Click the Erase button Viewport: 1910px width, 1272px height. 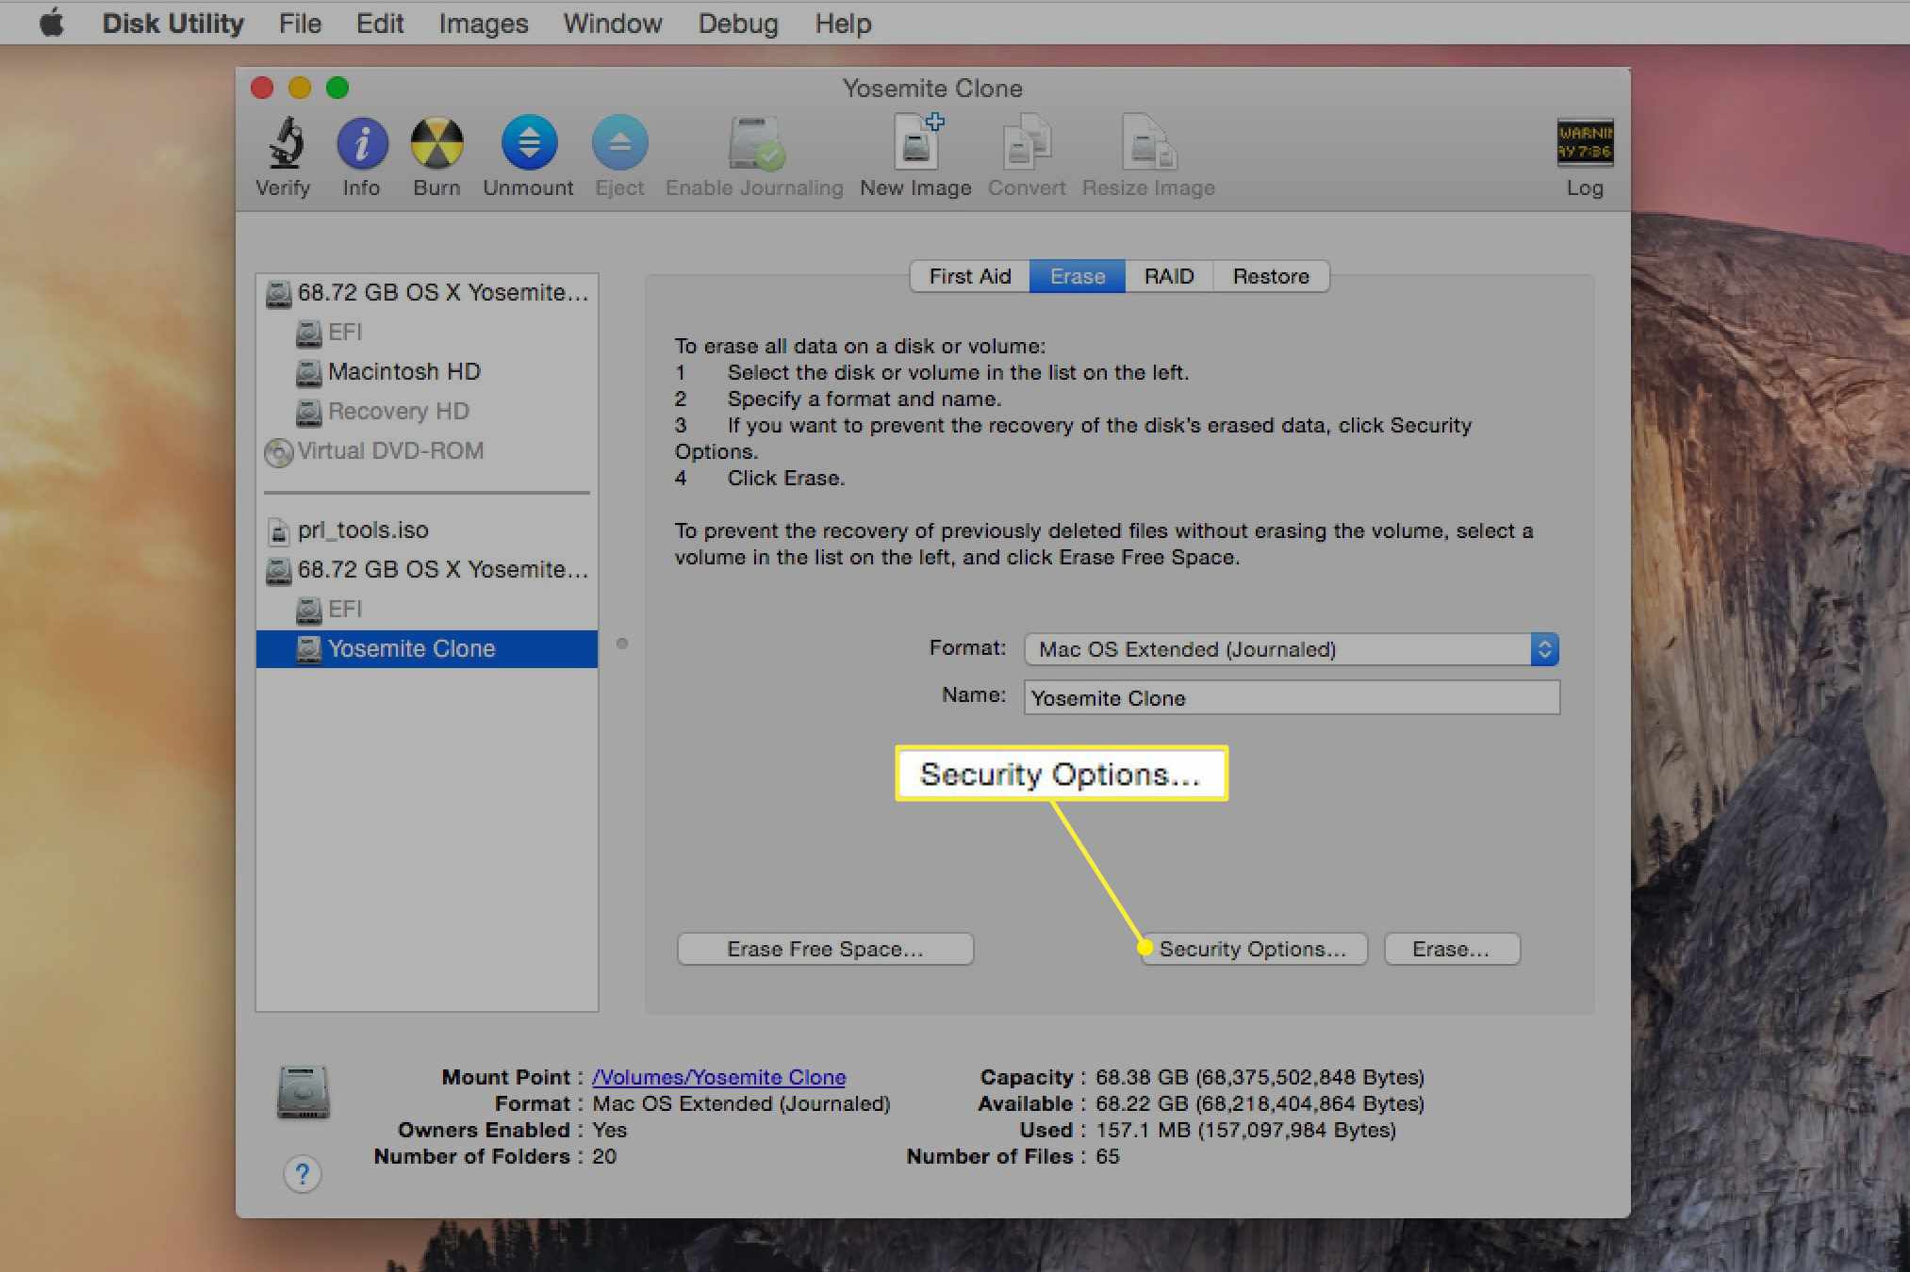pyautogui.click(x=1452, y=949)
